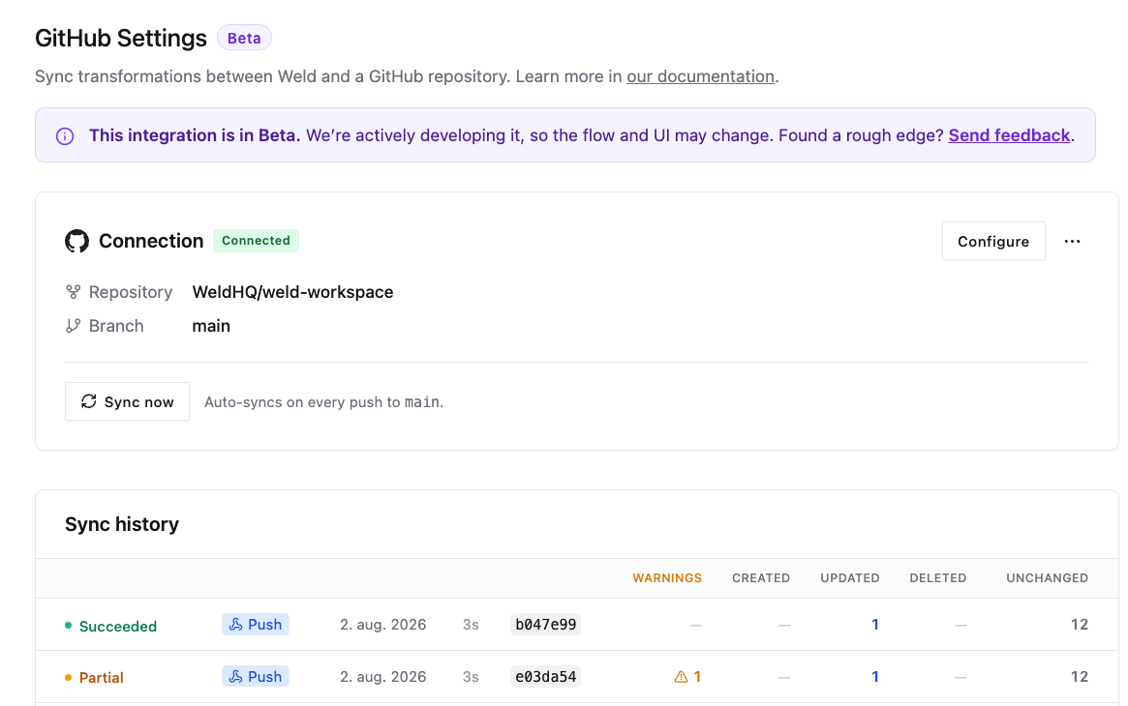Open the Send feedback link
The height and width of the screenshot is (706, 1128).
(x=1009, y=135)
